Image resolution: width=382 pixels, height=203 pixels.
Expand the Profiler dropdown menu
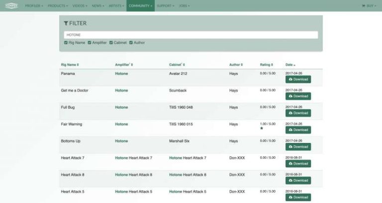tap(34, 6)
